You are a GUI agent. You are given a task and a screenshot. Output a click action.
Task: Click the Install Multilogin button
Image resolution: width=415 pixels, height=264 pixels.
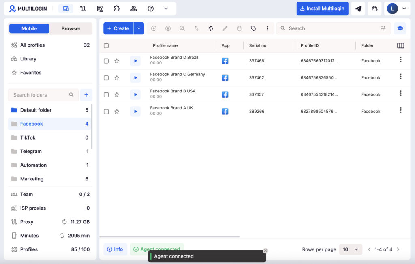point(322,9)
